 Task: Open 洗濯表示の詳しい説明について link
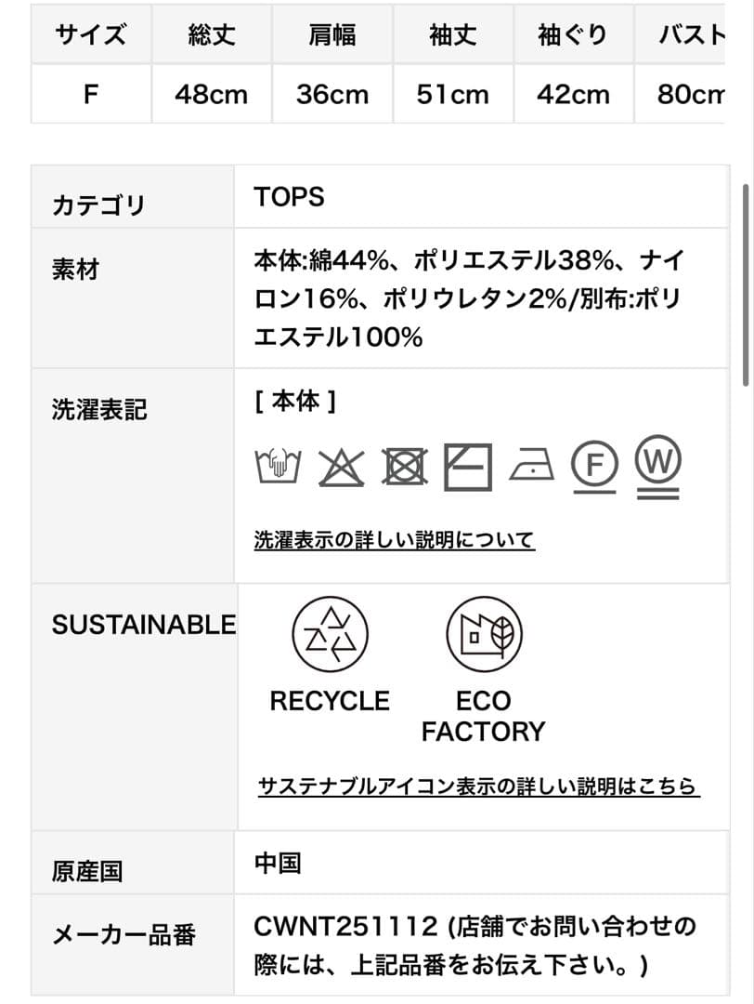[x=395, y=540]
